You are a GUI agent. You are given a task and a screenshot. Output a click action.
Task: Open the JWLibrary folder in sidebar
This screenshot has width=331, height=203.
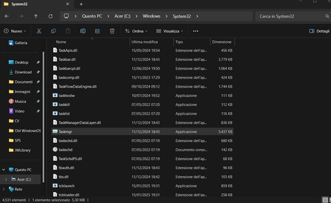[x=20, y=150]
